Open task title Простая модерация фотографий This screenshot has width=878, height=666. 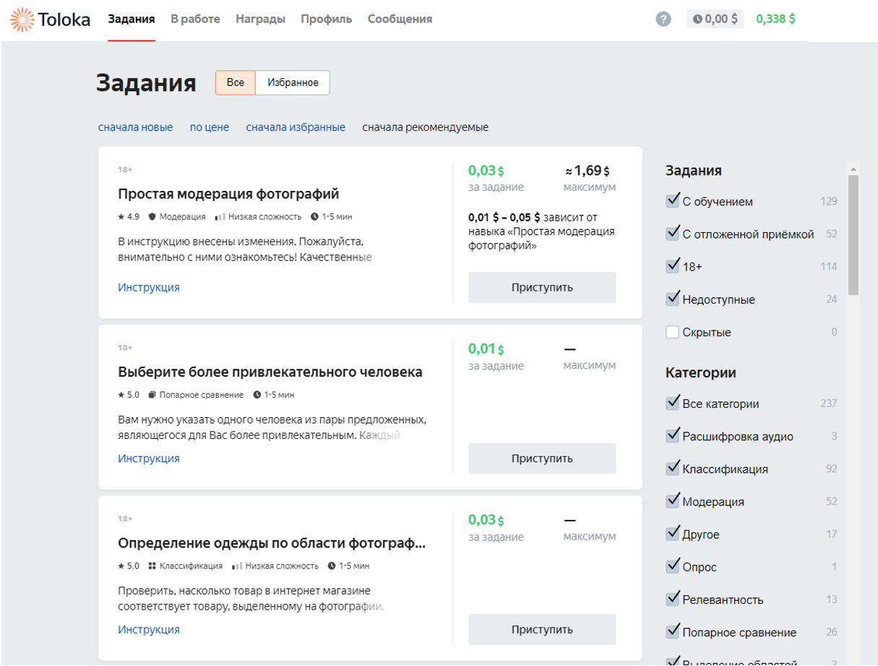click(x=228, y=194)
